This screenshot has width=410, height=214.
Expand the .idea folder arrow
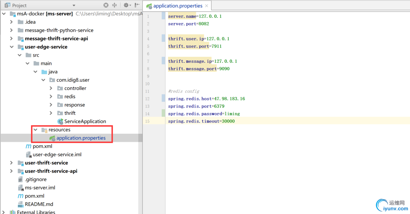coord(12,22)
